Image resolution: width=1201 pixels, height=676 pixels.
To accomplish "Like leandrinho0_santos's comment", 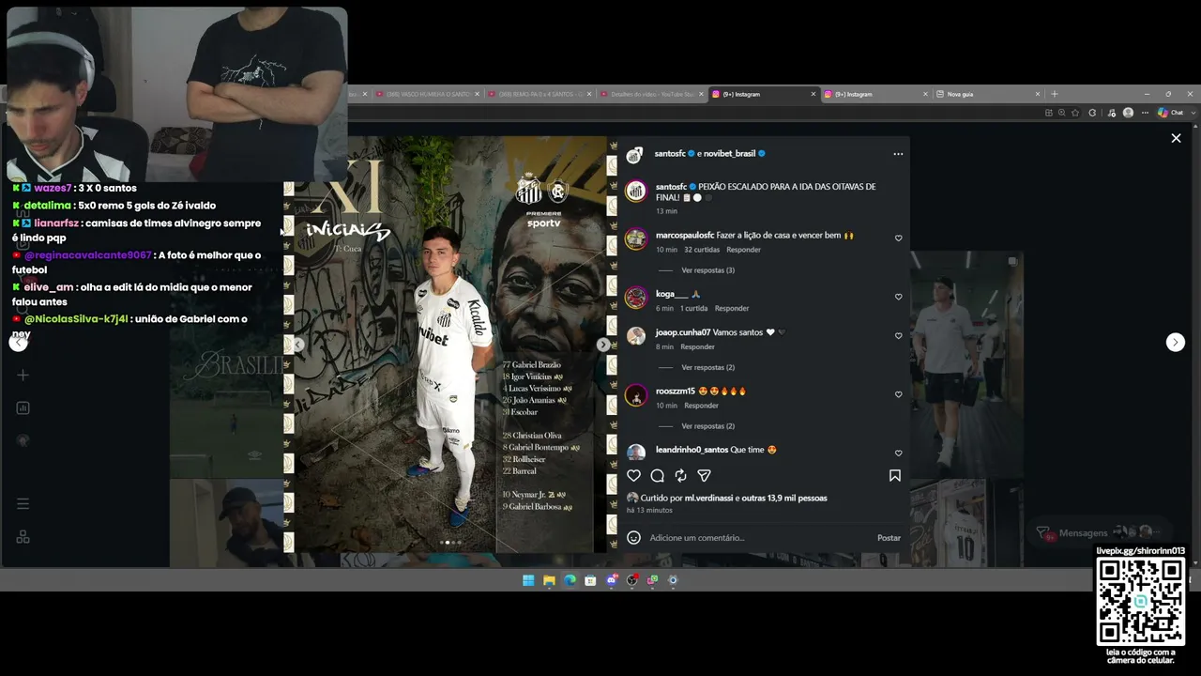I will coord(898,453).
